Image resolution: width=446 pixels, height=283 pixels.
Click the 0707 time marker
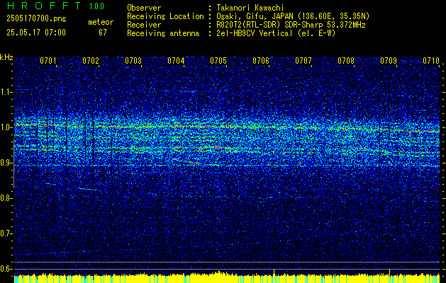click(x=303, y=61)
